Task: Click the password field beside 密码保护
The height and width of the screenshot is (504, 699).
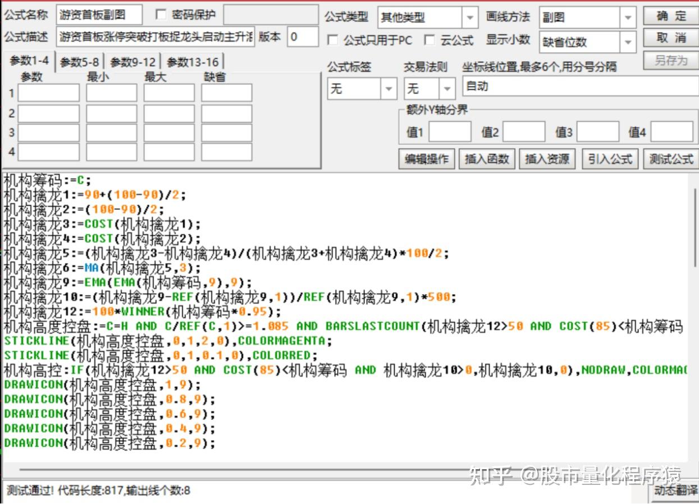Action: [x=271, y=15]
